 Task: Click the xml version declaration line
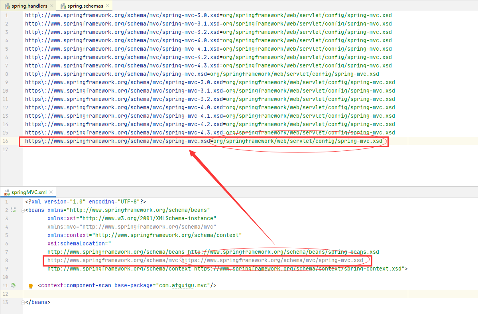pos(86,202)
